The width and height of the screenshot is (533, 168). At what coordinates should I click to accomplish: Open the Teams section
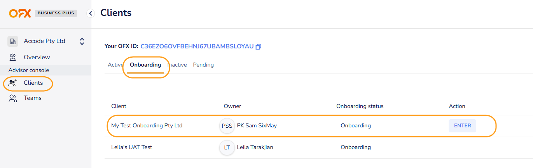click(x=33, y=98)
